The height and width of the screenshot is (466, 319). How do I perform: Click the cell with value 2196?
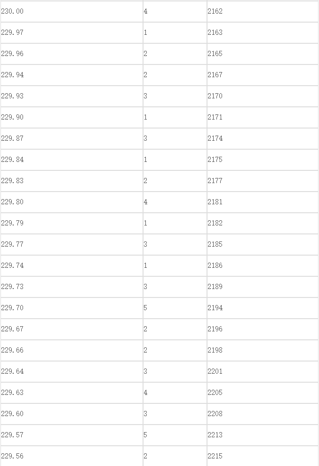(263, 329)
